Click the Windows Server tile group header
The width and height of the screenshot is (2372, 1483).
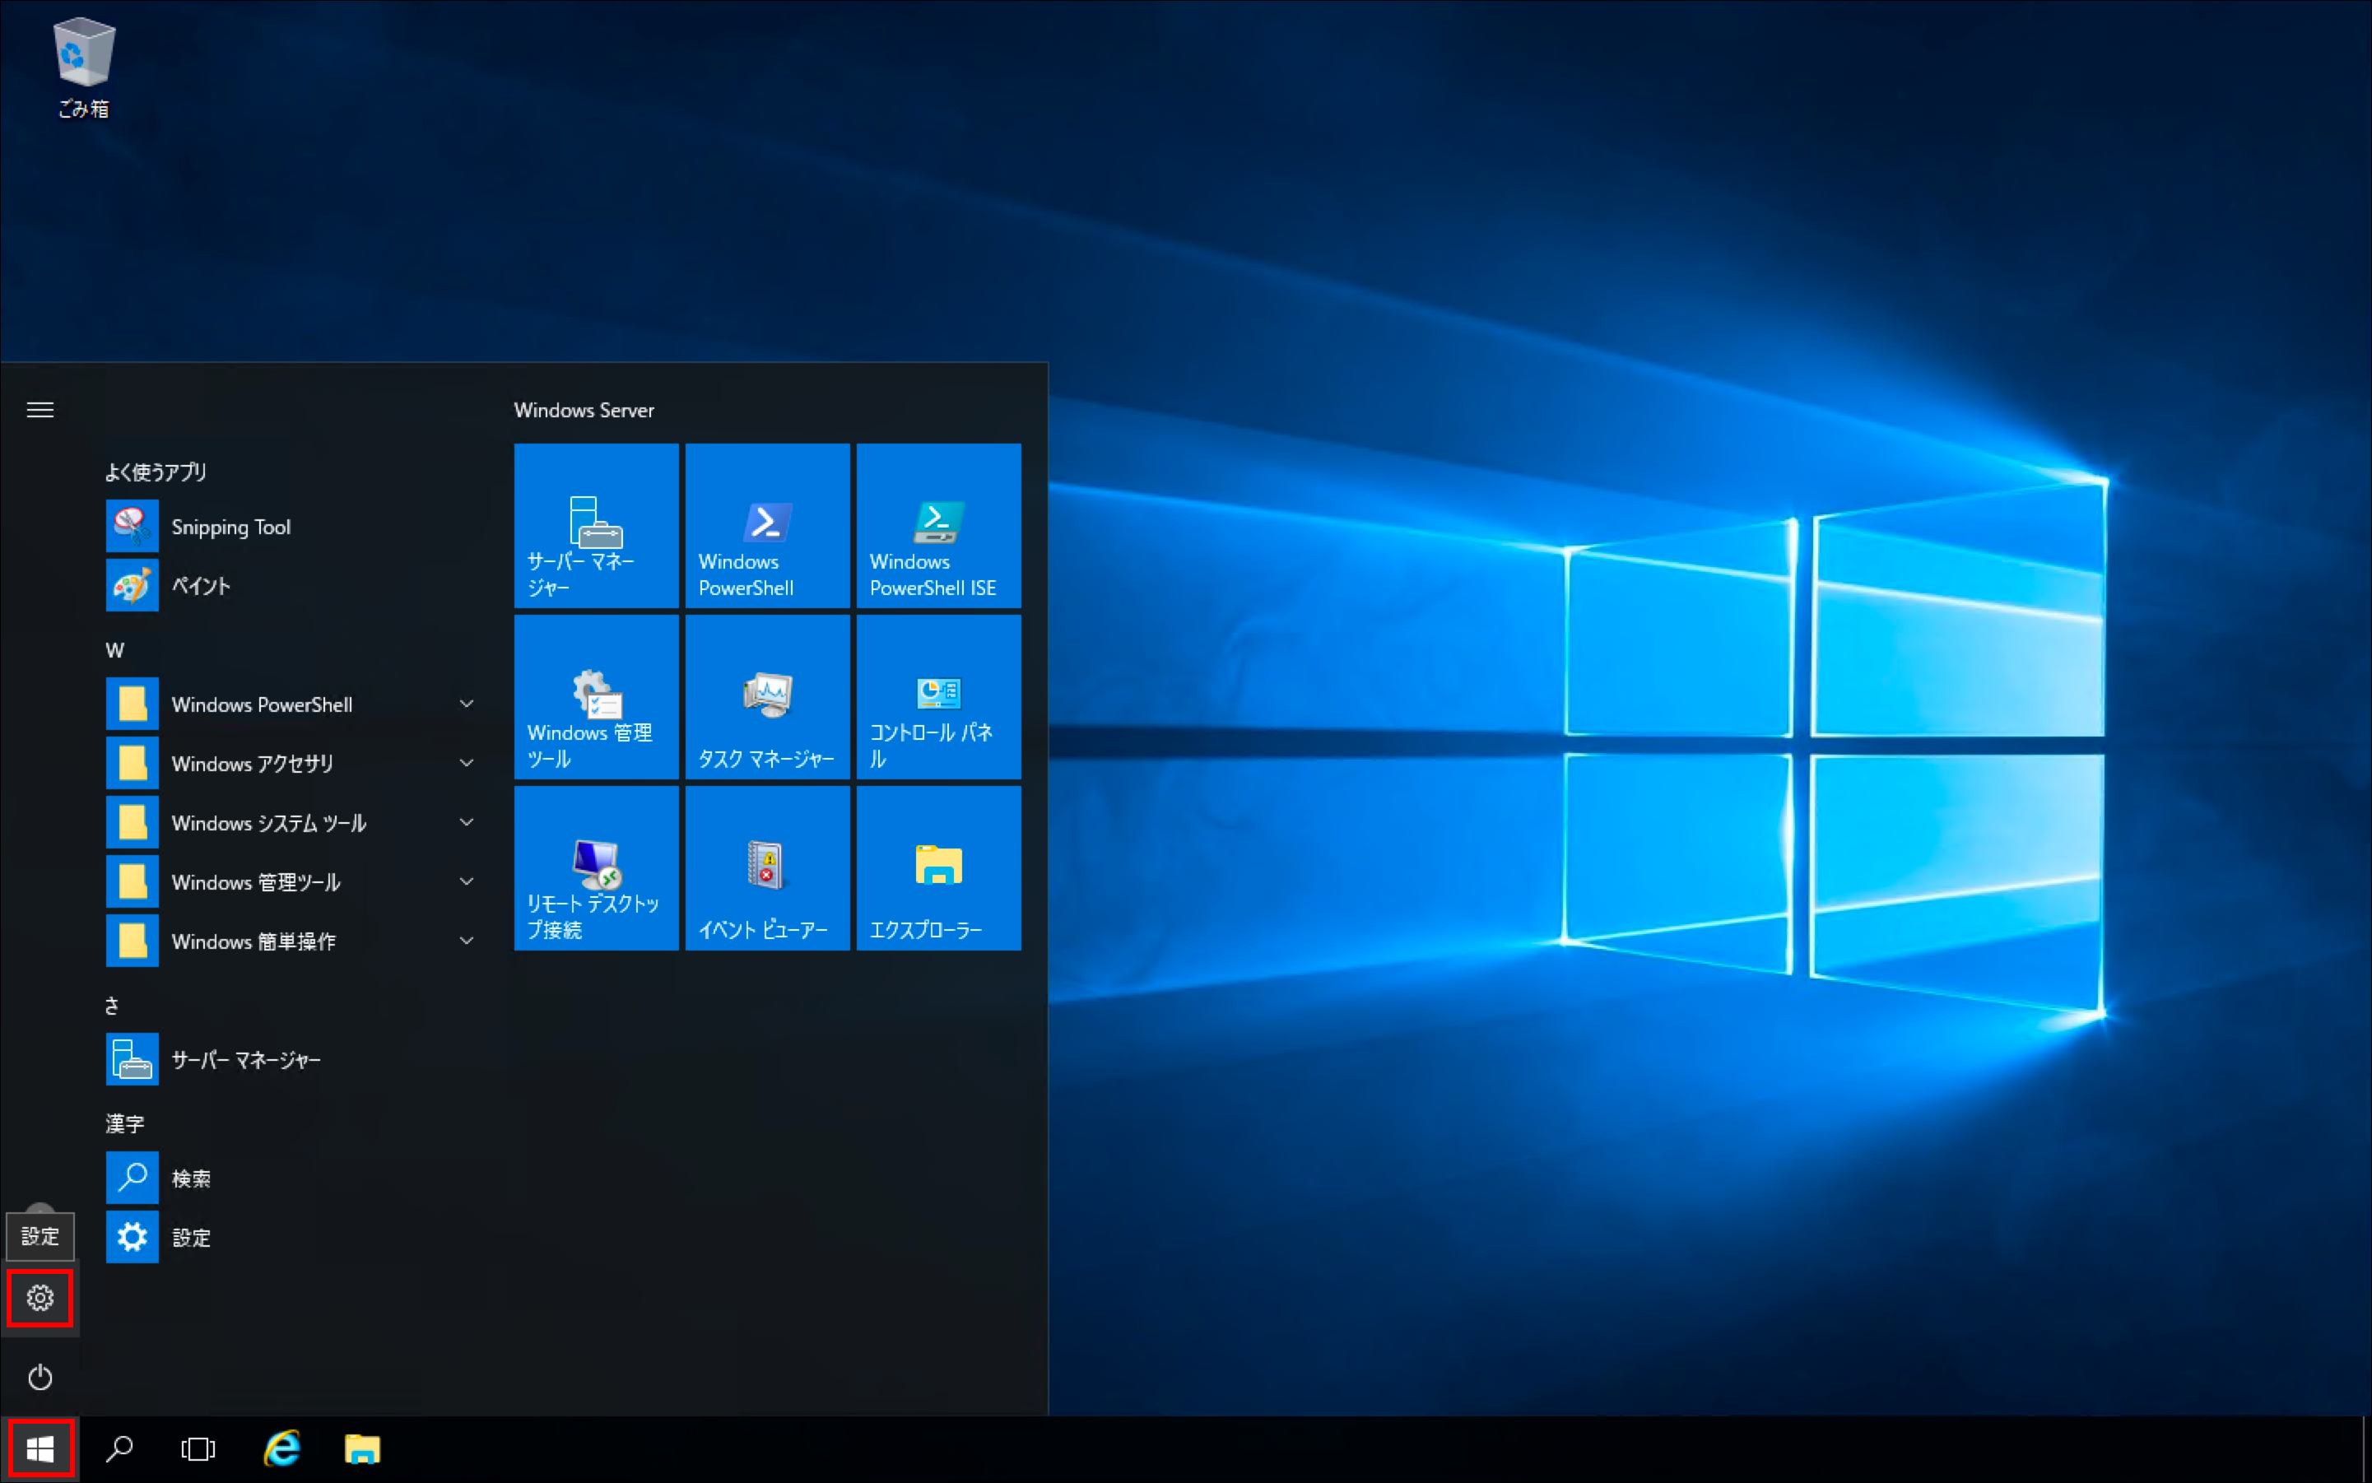pos(584,410)
